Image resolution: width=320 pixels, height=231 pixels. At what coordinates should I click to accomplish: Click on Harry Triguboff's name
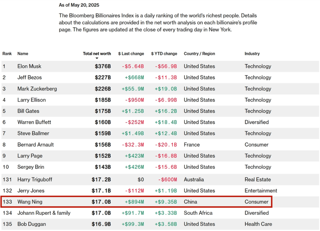coord(35,179)
